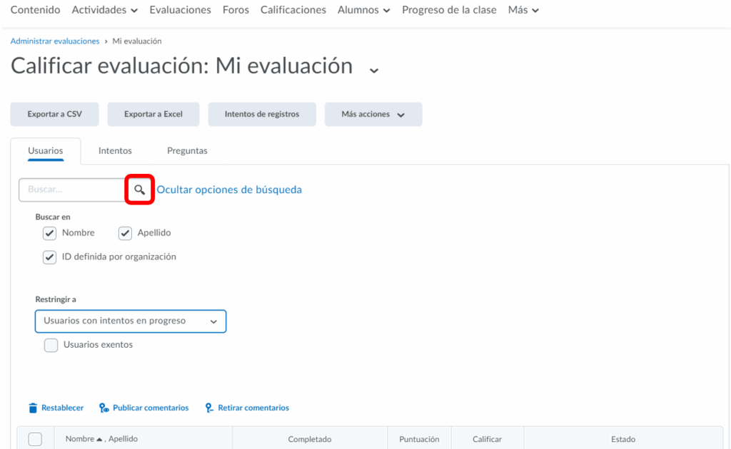The height and width of the screenshot is (449, 731).
Task: Switch to the Intentos tab
Action: pyautogui.click(x=115, y=151)
